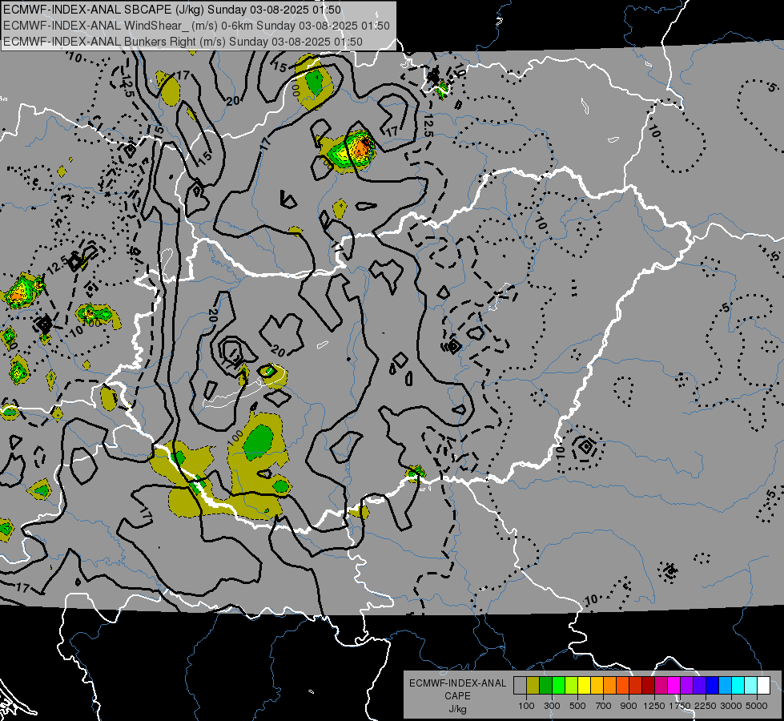This screenshot has width=784, height=721.
Task: Click the CAPE label in legend
Action: (457, 696)
